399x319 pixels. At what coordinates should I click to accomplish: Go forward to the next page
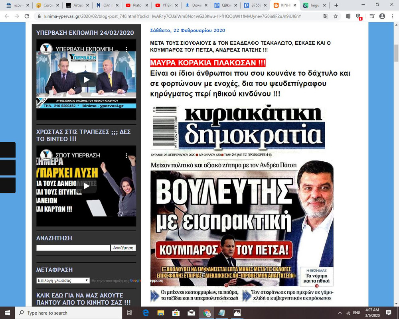click(17, 16)
